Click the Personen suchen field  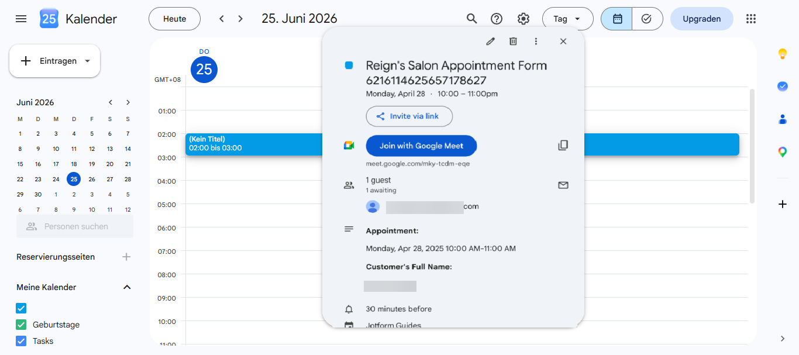pos(75,226)
